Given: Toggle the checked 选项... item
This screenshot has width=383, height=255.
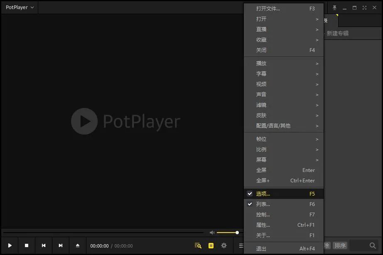Looking at the screenshot, I should [x=284, y=194].
